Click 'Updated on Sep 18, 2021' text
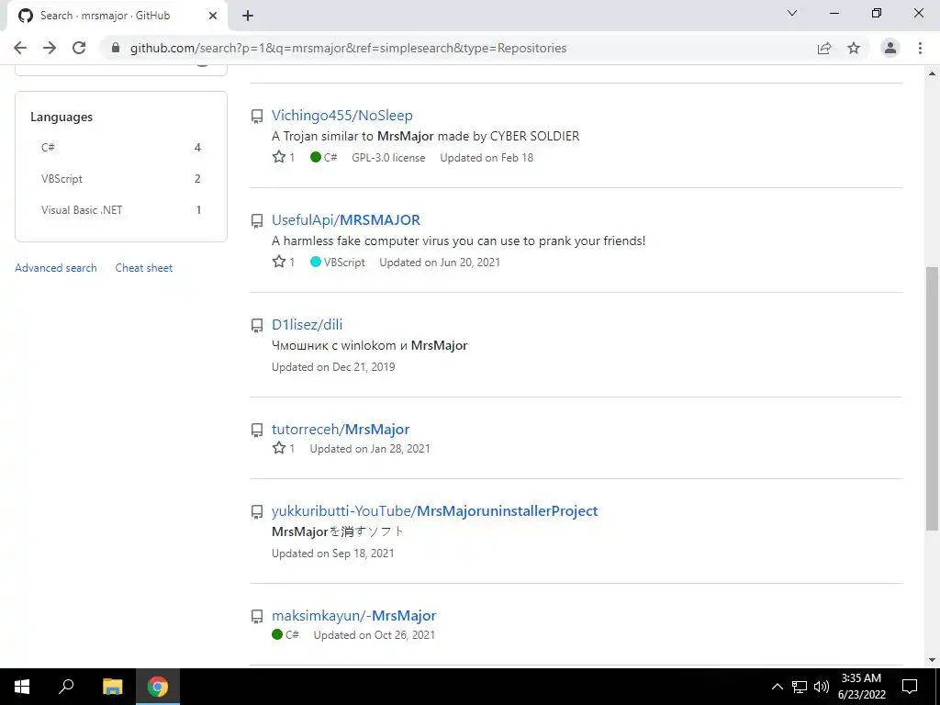The height and width of the screenshot is (705, 940). coord(332,554)
